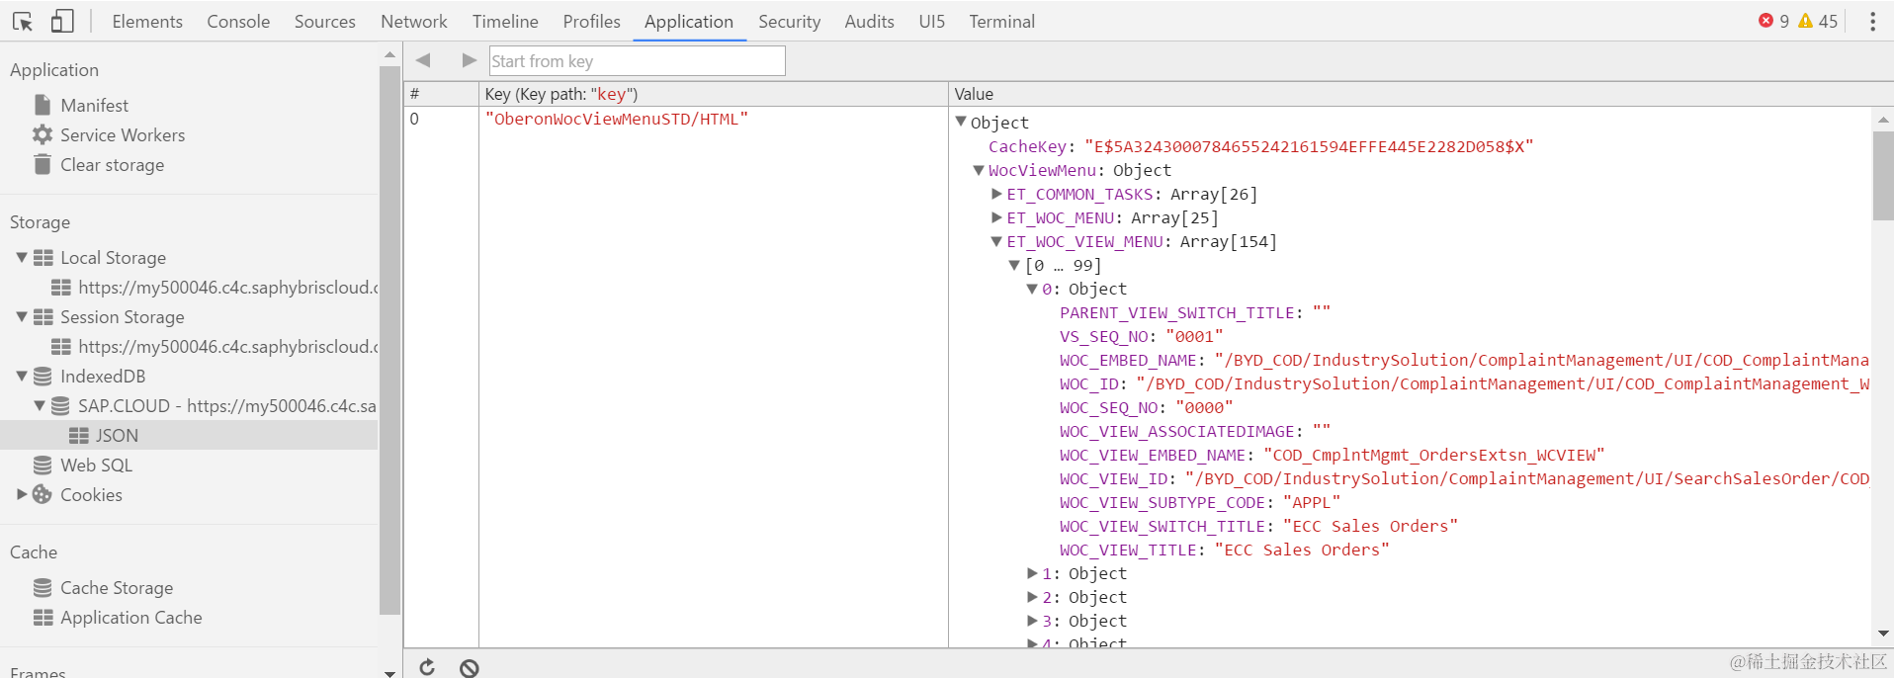1894x678 pixels.
Task: Collapse the root Object value
Action: click(961, 122)
